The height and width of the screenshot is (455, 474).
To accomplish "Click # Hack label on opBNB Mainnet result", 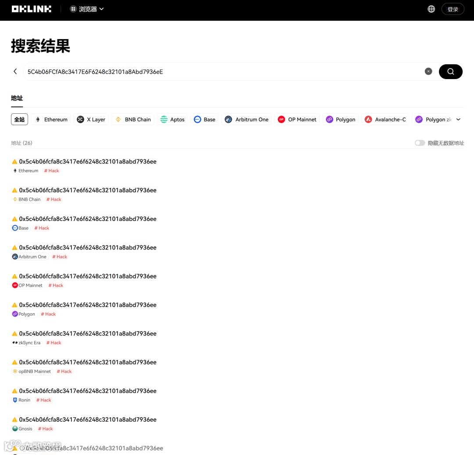I will click(64, 371).
